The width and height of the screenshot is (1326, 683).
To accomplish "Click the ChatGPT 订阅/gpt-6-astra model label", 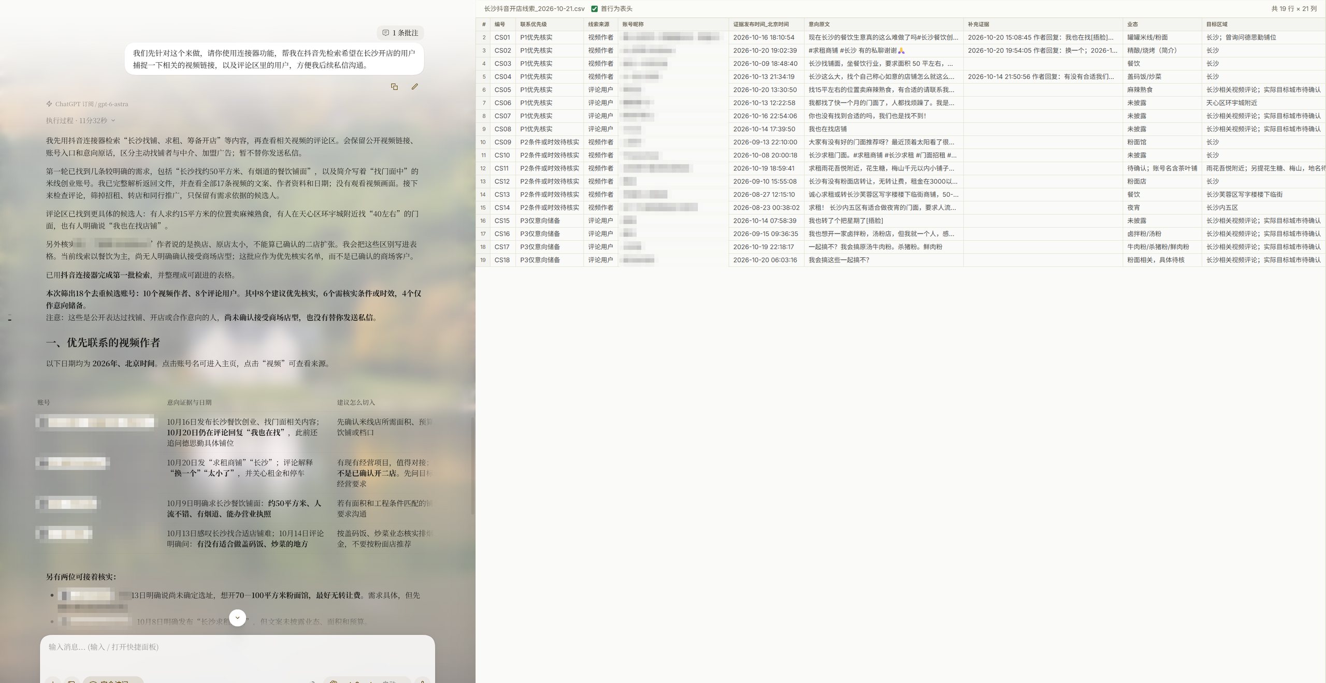I will tap(92, 104).
